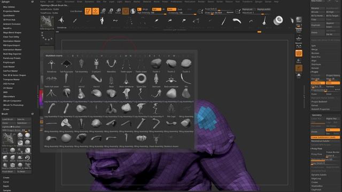The height and width of the screenshot is (192, 342).
Task: Select the Move transform icon
Action: point(103,11)
